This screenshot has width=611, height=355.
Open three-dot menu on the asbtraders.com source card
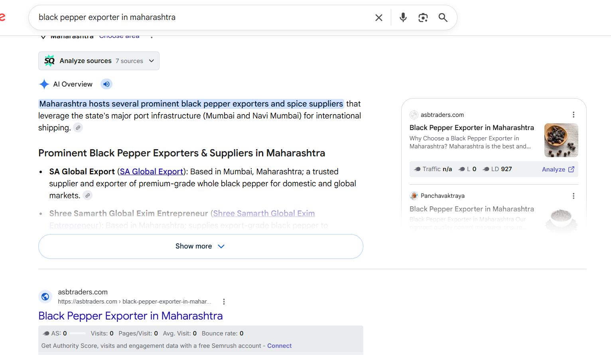point(574,115)
